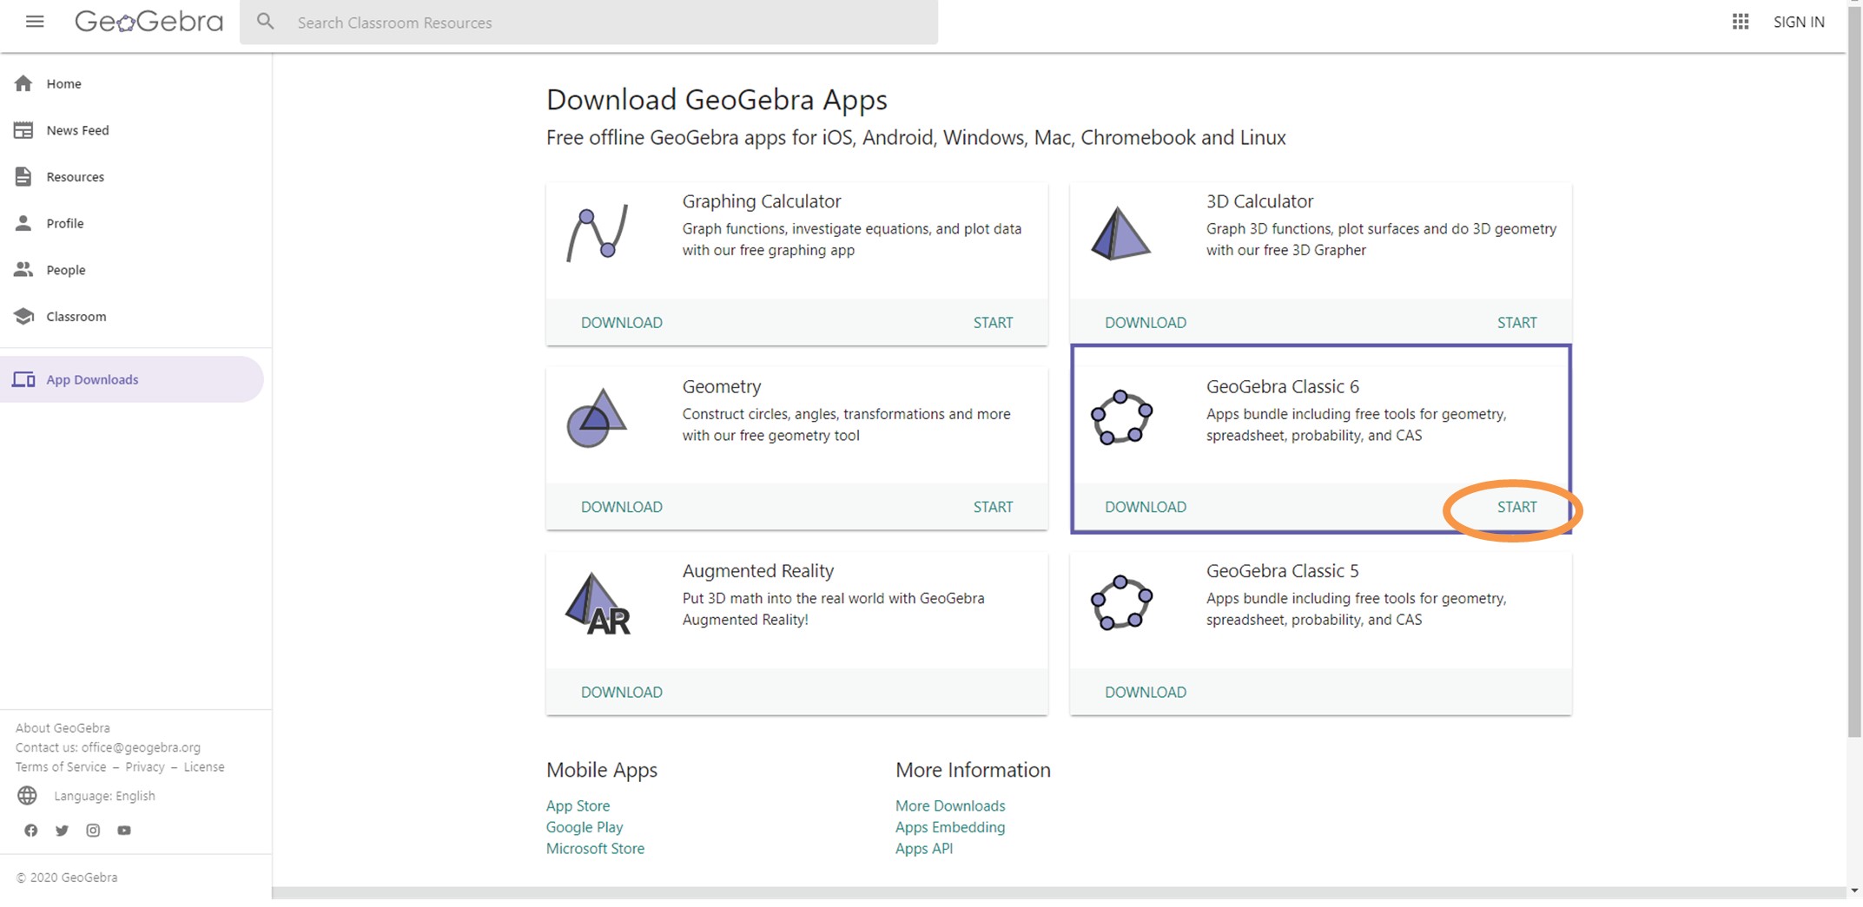
Task: Download GeoGebra Classic 5
Action: pyautogui.click(x=1146, y=692)
